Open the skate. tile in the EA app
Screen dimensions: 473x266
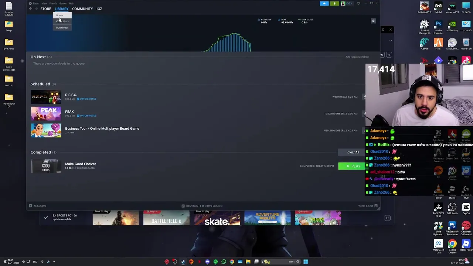pyautogui.click(x=217, y=218)
